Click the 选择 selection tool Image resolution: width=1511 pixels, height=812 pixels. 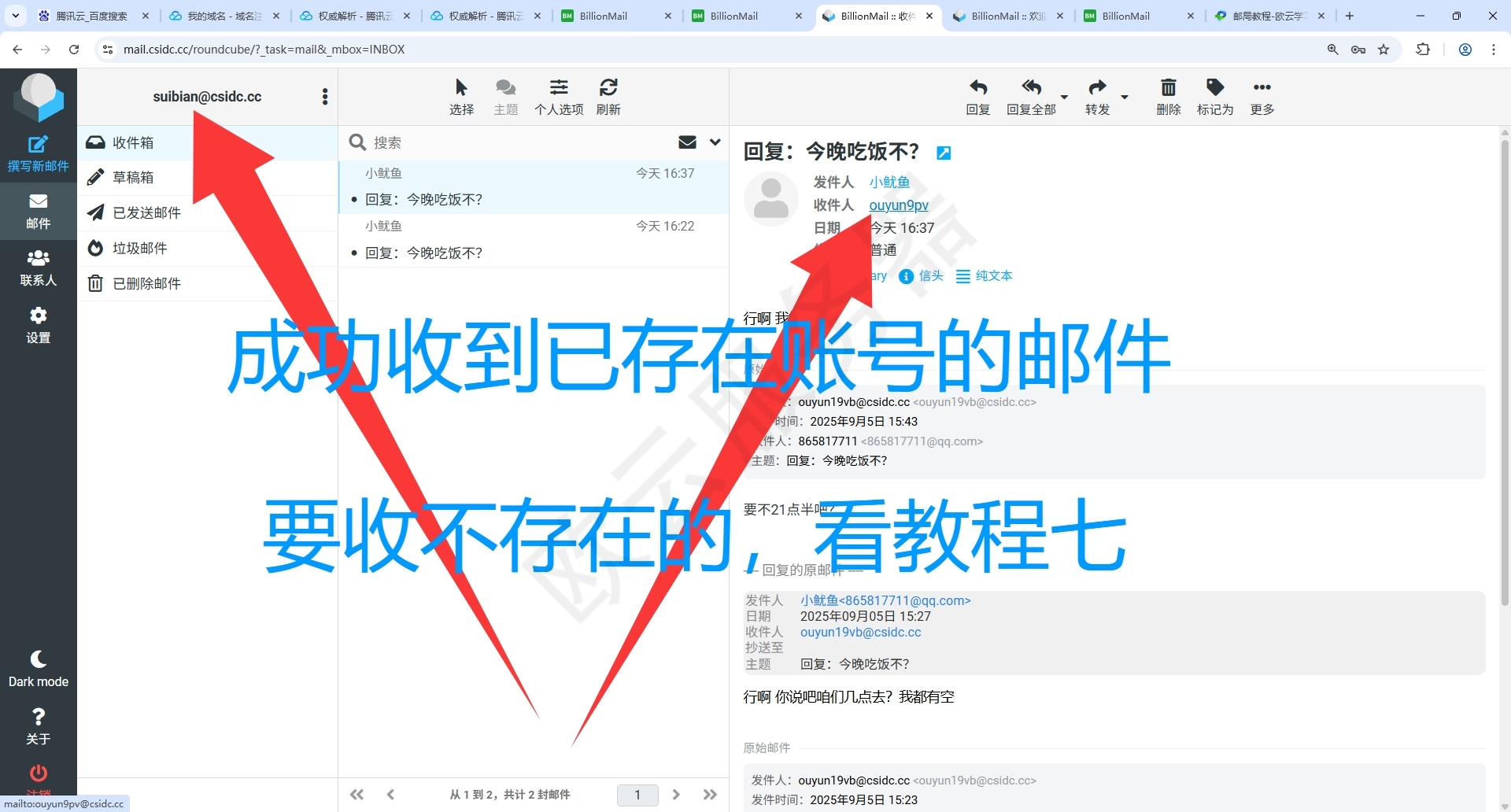click(x=461, y=97)
